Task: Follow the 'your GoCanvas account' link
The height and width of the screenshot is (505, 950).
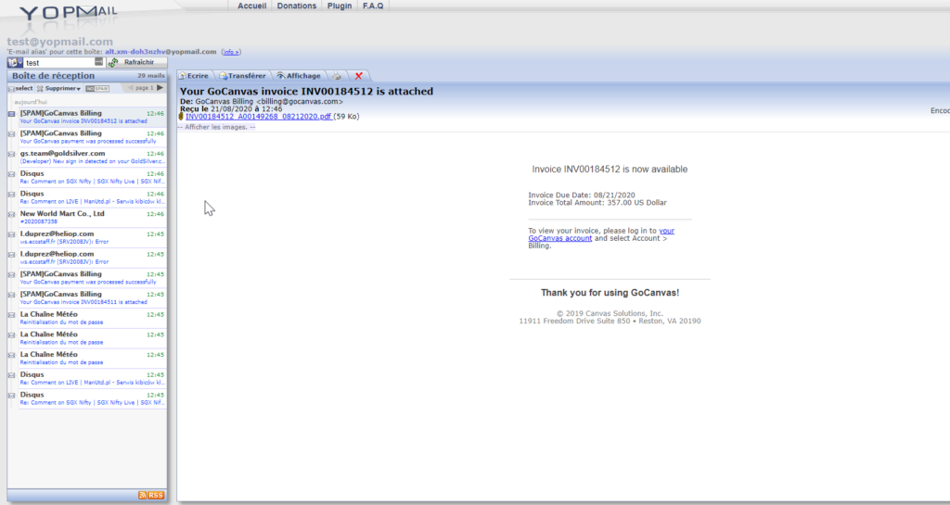Action: coord(601,234)
